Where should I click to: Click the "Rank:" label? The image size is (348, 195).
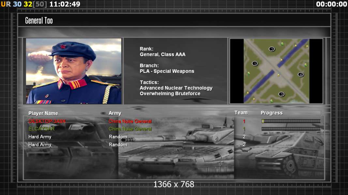pos(146,49)
